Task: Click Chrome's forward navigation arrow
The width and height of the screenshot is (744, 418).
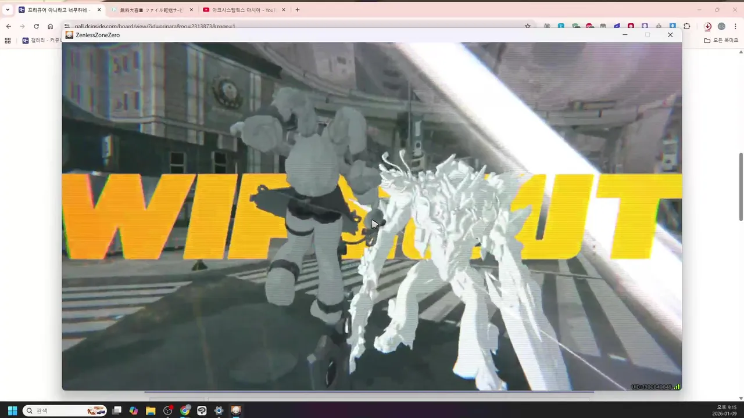Action: (x=22, y=26)
